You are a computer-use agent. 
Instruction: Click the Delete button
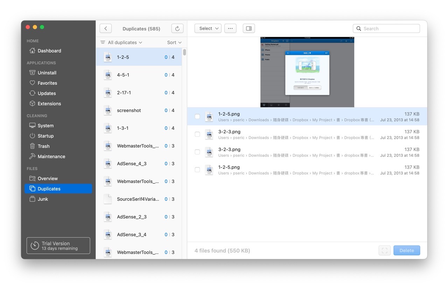[x=407, y=250]
